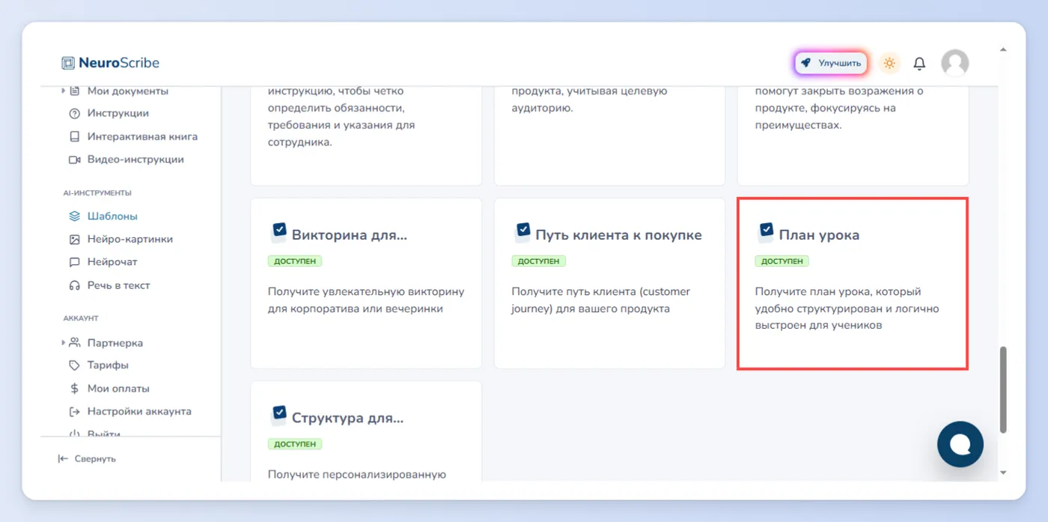The height and width of the screenshot is (522, 1048).
Task: Click the Инструкции question mark icon
Action: coord(74,114)
